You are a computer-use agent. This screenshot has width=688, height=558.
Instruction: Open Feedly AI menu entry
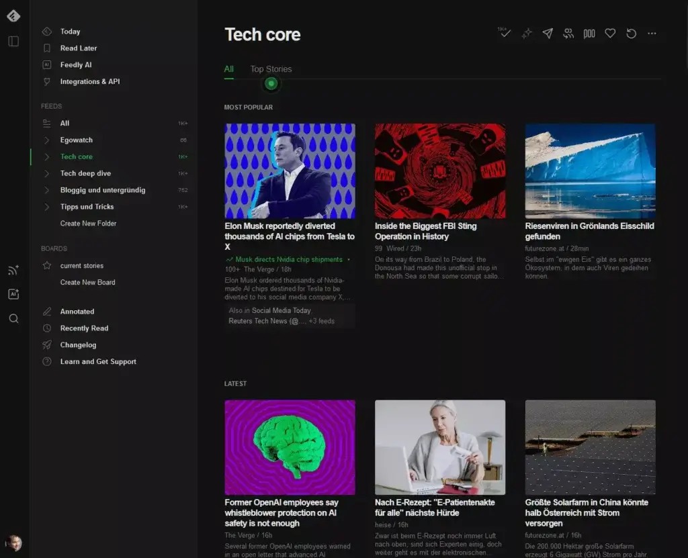[x=76, y=65]
